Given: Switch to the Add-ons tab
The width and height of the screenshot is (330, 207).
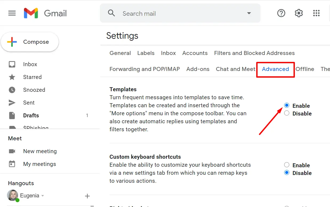Looking at the screenshot, I should pos(198,69).
